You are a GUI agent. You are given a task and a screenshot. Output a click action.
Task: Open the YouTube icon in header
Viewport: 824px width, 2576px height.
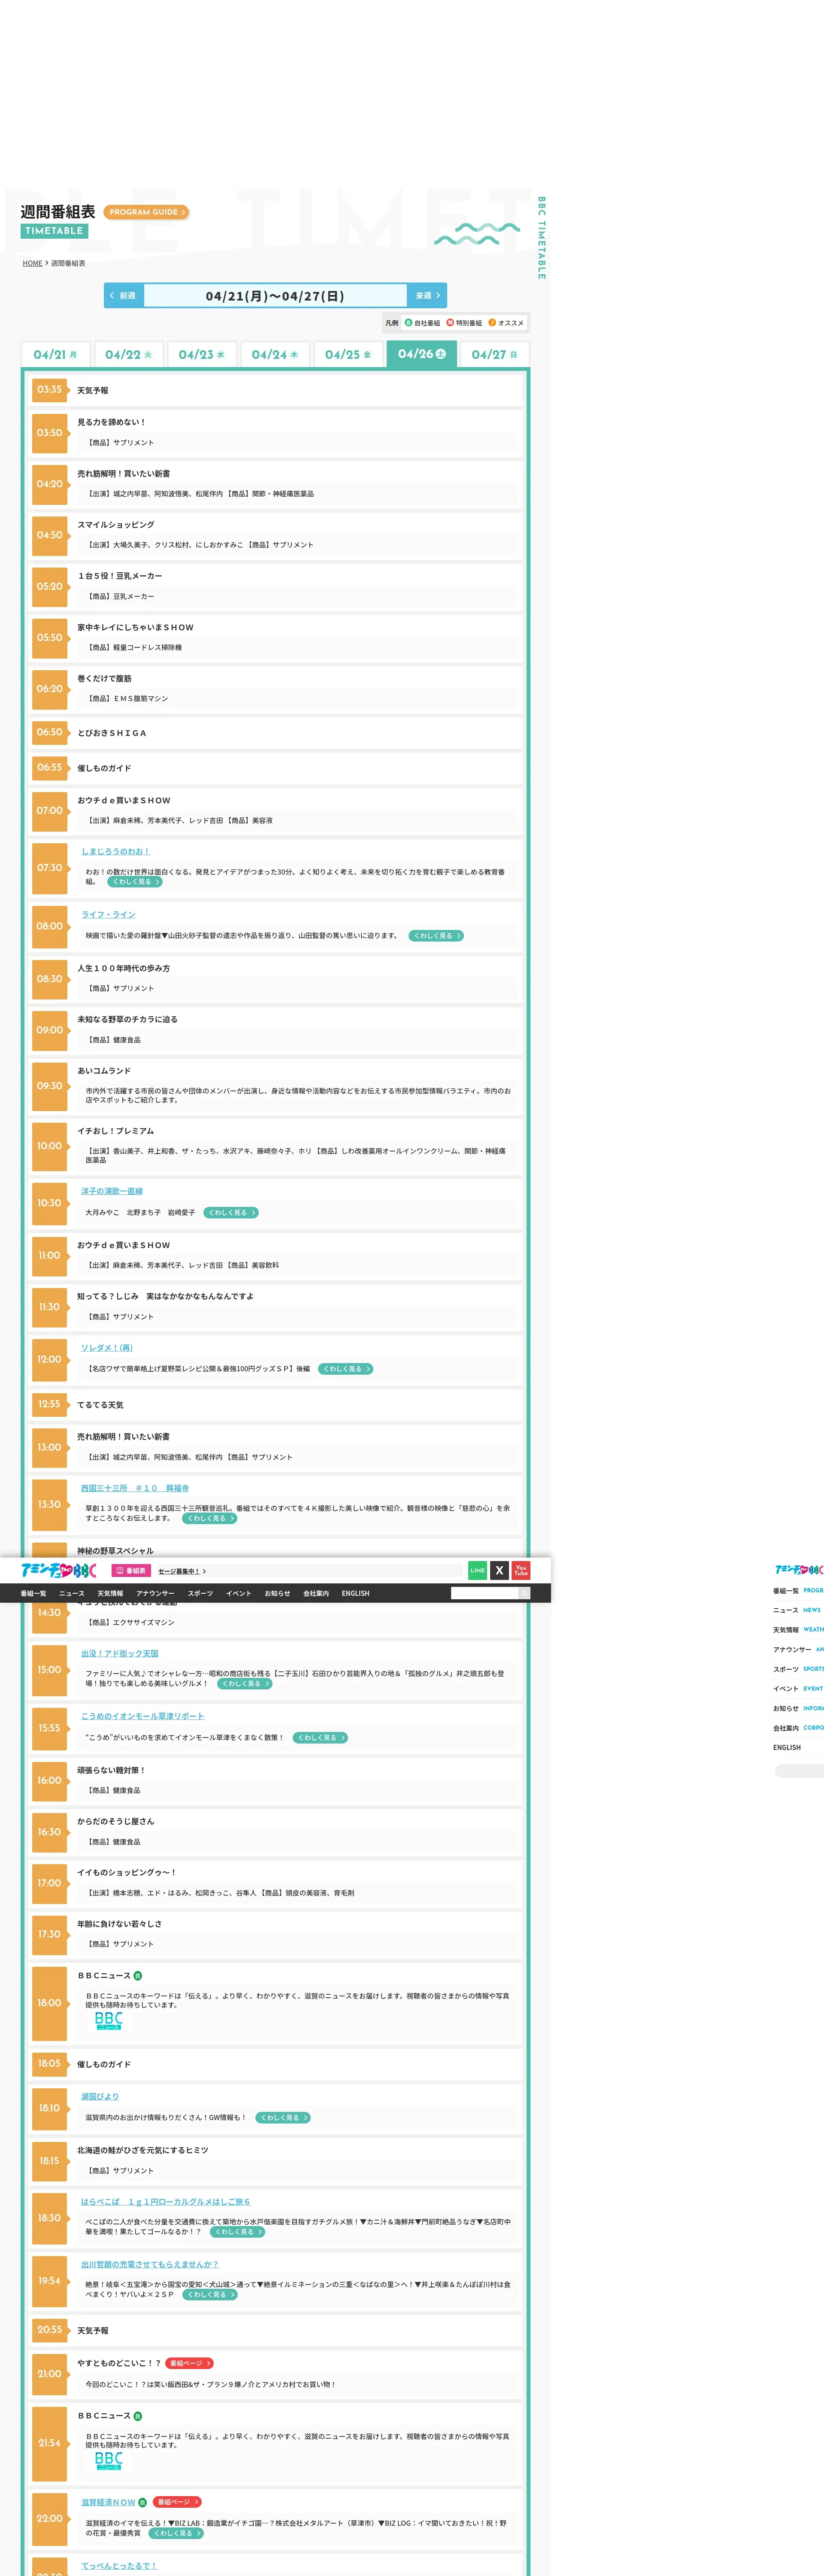point(521,1570)
